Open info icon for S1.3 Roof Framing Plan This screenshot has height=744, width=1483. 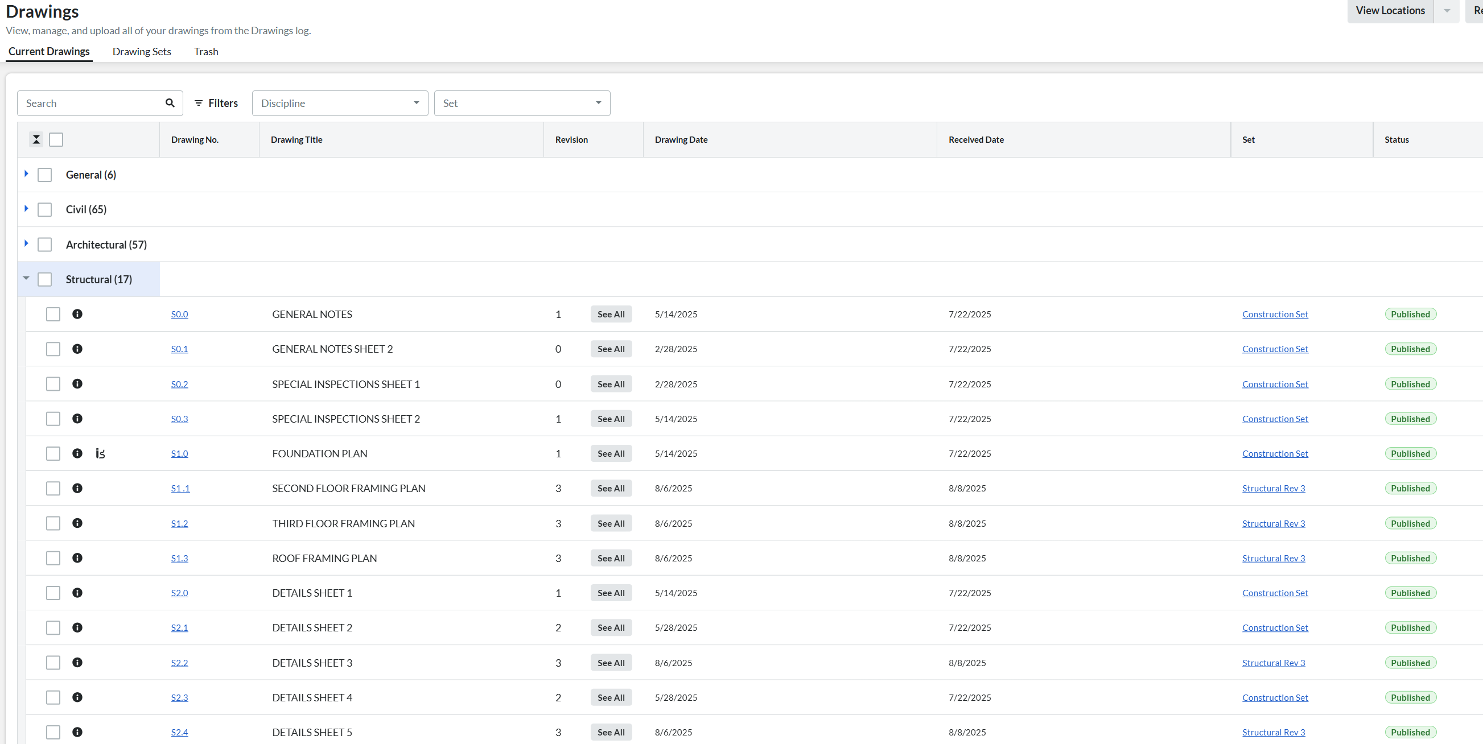click(77, 558)
